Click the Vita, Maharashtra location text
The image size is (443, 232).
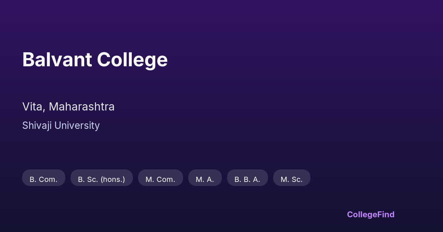coord(68,107)
